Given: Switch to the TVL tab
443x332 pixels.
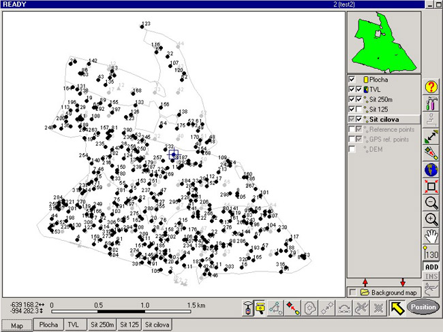Looking at the screenshot, I should 73,325.
